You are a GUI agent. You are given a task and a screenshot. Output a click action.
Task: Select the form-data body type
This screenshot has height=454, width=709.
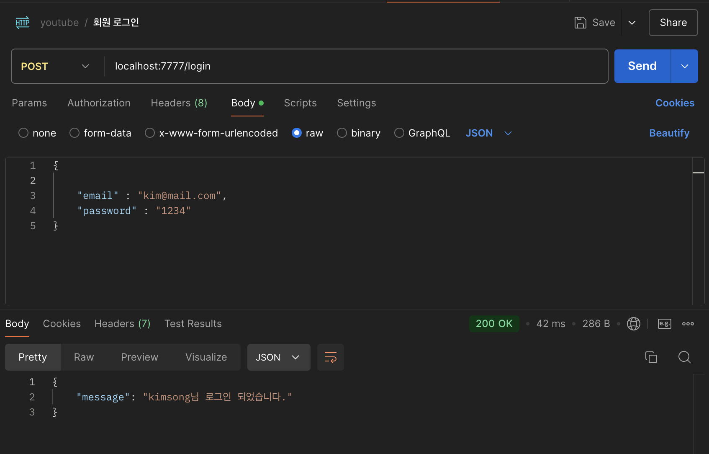[x=74, y=133]
